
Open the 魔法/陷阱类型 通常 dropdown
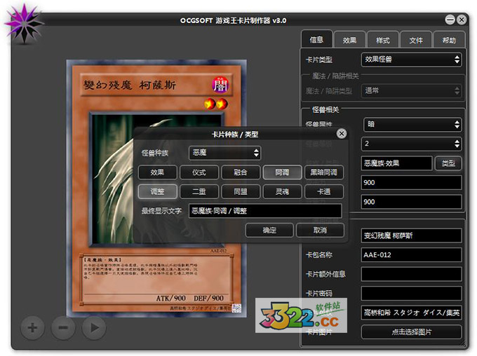pos(411,90)
